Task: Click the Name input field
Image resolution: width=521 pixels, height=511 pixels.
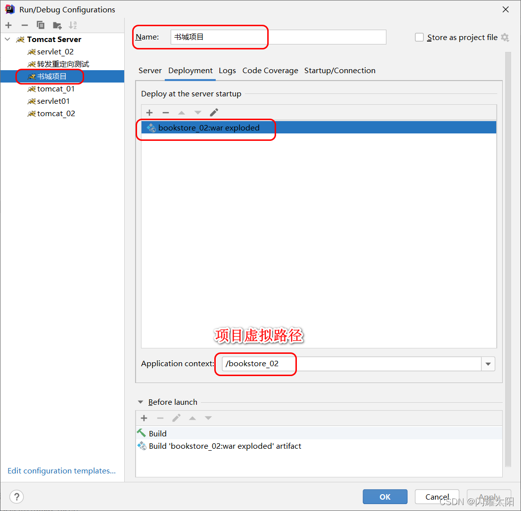Action: [x=278, y=37]
